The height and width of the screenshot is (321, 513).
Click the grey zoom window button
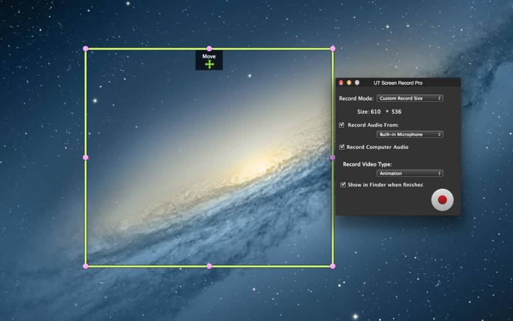click(357, 83)
